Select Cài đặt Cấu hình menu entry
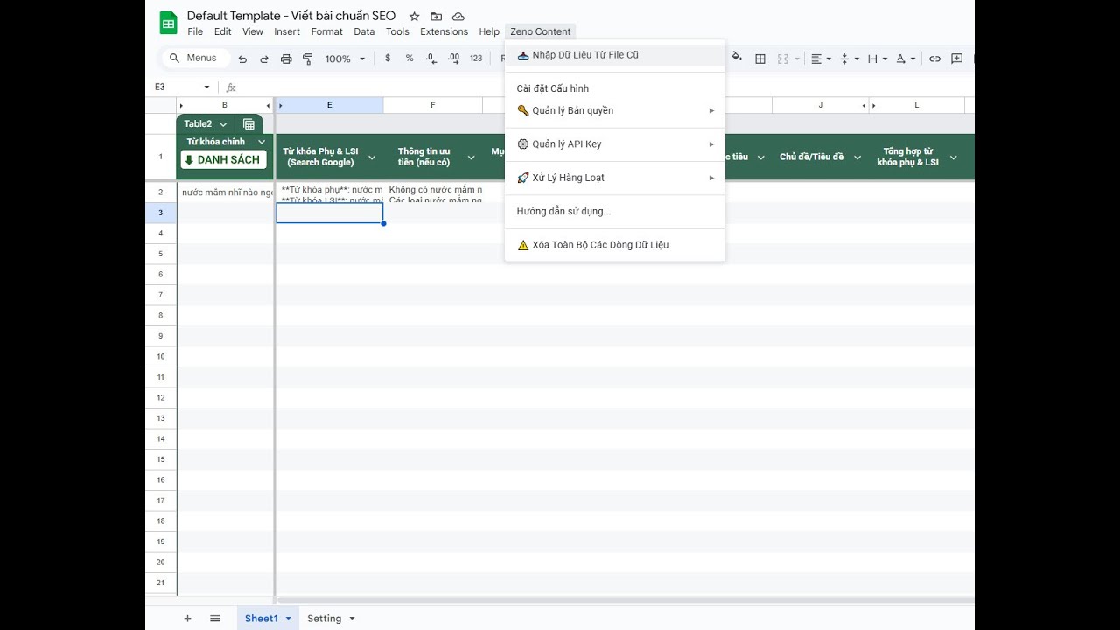Screen dimensions: 1120x630 [615, 88]
